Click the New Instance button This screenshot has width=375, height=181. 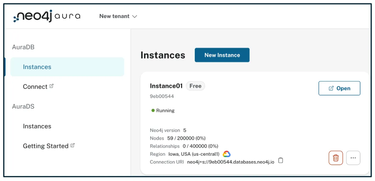(x=222, y=55)
